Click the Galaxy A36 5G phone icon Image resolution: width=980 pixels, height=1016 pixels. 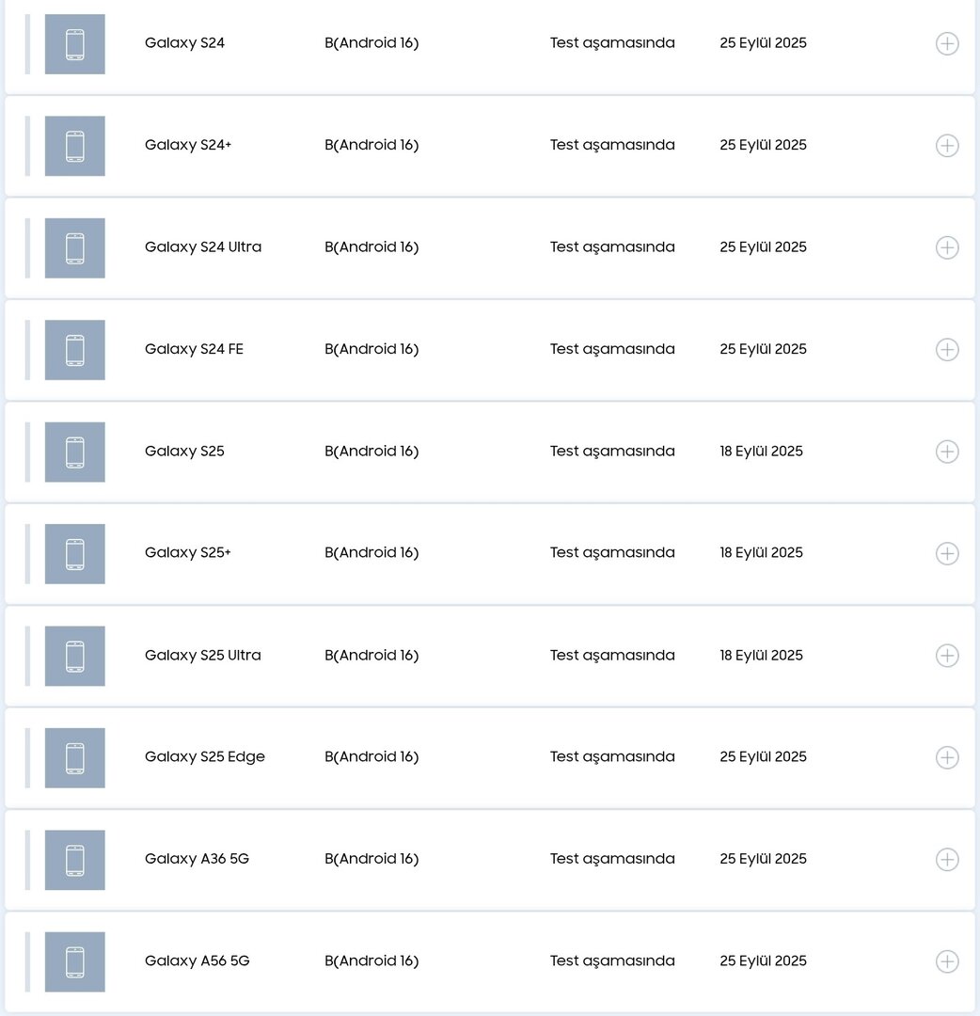pos(75,860)
